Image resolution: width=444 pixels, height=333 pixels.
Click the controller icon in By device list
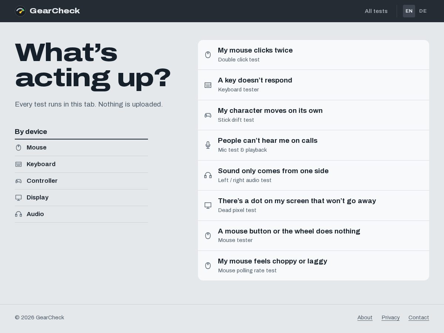tap(18, 181)
